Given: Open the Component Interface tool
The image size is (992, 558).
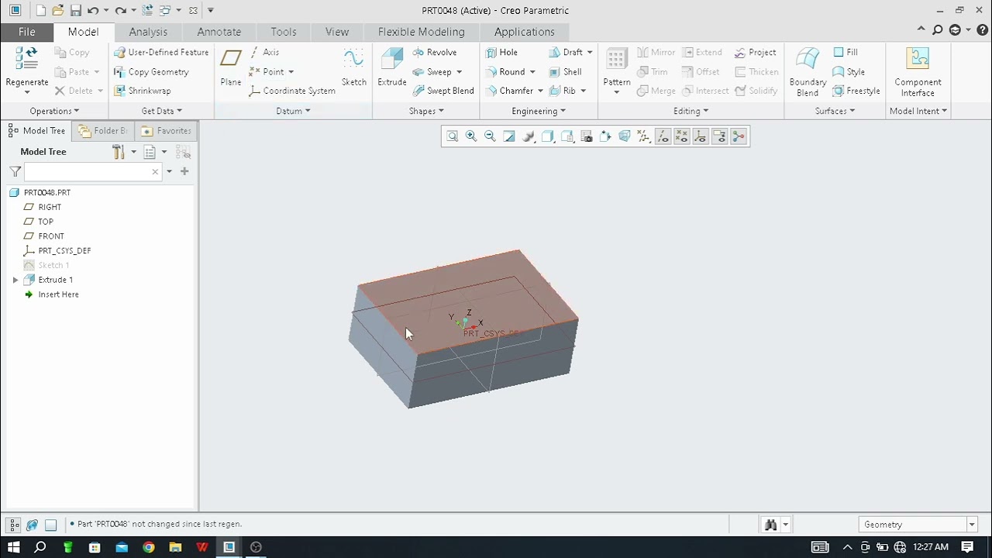Looking at the screenshot, I should [x=918, y=72].
